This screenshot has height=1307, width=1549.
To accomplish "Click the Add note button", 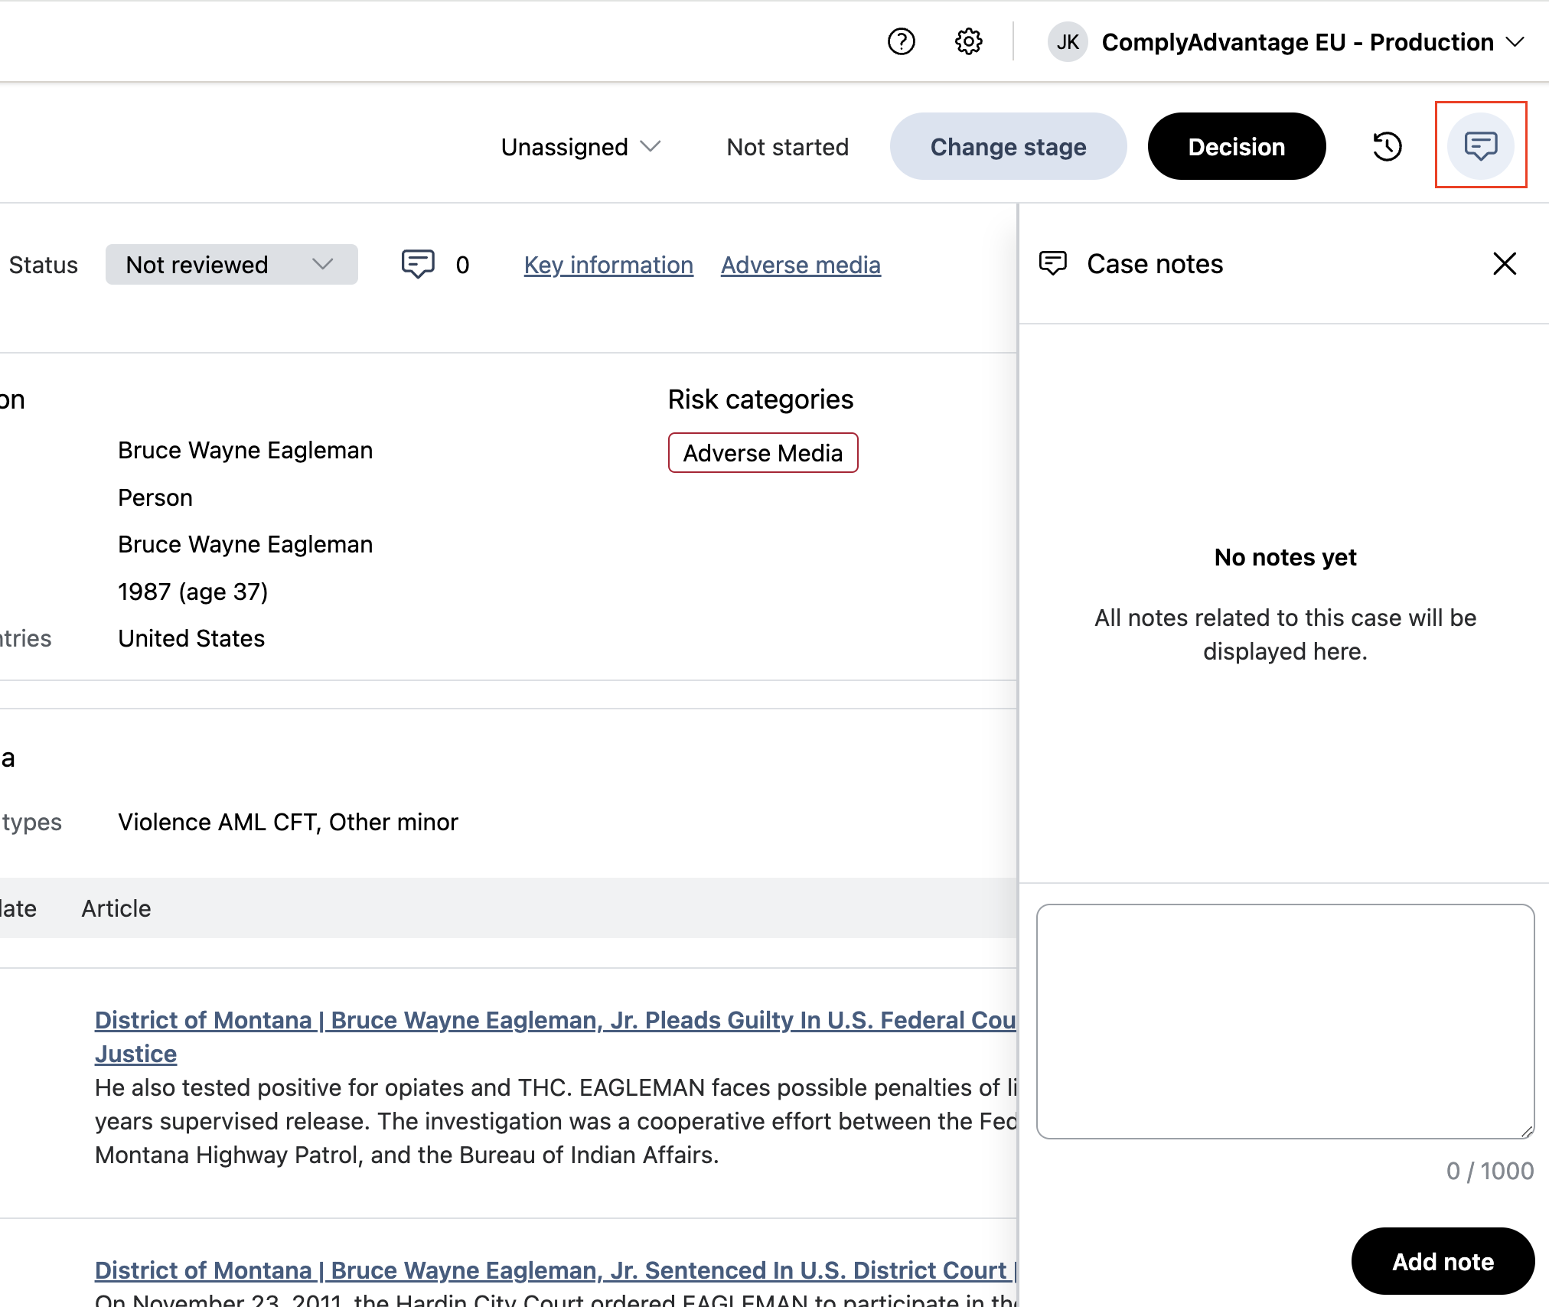I will point(1442,1261).
